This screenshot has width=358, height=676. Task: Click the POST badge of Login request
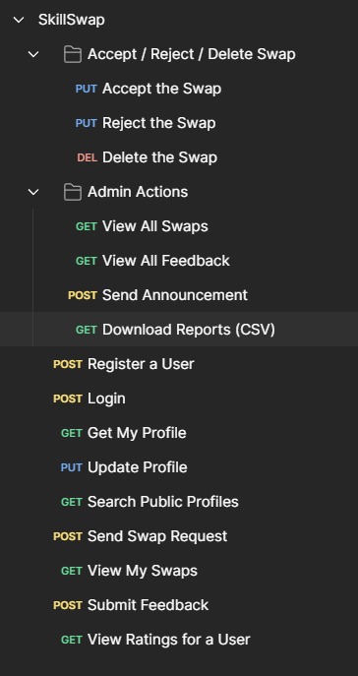coord(68,399)
